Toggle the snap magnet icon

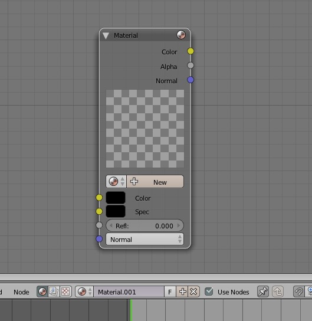tap(298, 291)
